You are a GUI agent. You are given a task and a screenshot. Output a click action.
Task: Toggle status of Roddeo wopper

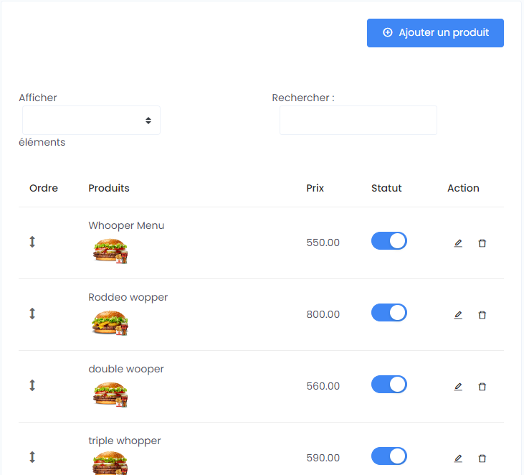point(389,313)
